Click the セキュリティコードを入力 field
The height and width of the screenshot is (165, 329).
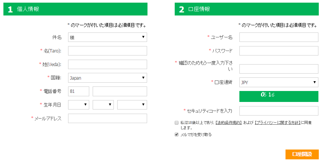click(x=279, y=111)
